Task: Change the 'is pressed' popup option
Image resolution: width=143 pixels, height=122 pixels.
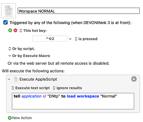Action: point(86,39)
